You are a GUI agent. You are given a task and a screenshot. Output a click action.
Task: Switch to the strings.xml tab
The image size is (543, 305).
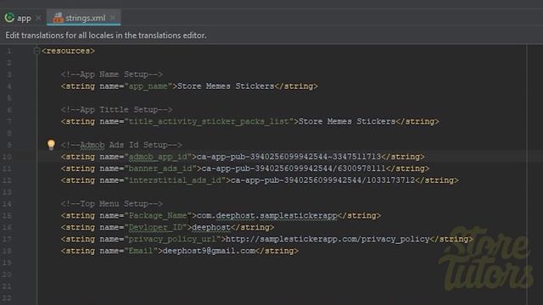(83, 18)
